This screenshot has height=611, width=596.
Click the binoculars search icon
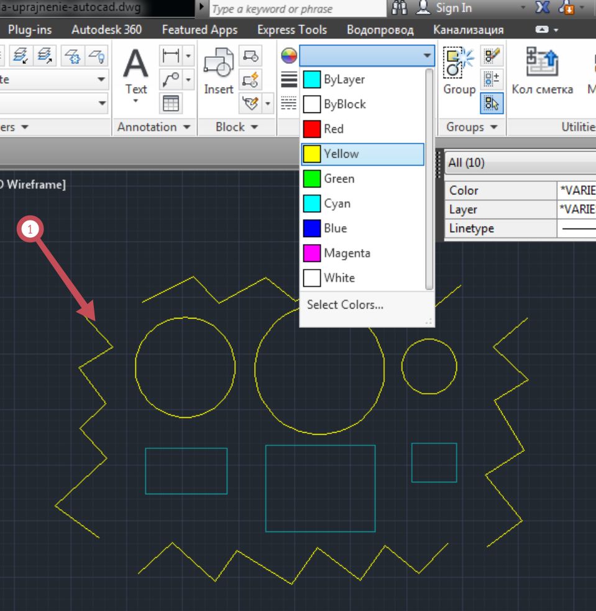(400, 8)
